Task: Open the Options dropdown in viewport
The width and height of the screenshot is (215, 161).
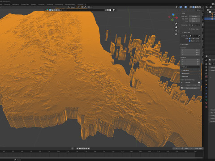Action: click(200, 10)
